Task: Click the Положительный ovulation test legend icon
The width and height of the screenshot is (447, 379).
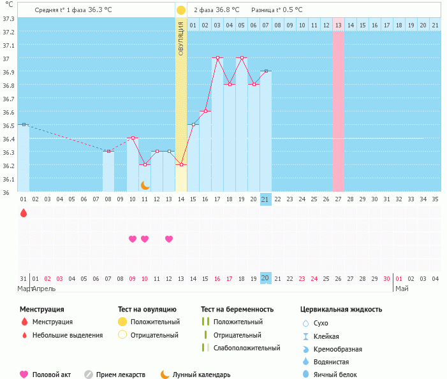Action: tap(122, 322)
